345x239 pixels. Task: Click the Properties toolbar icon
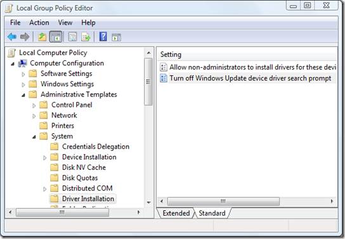coord(72,37)
